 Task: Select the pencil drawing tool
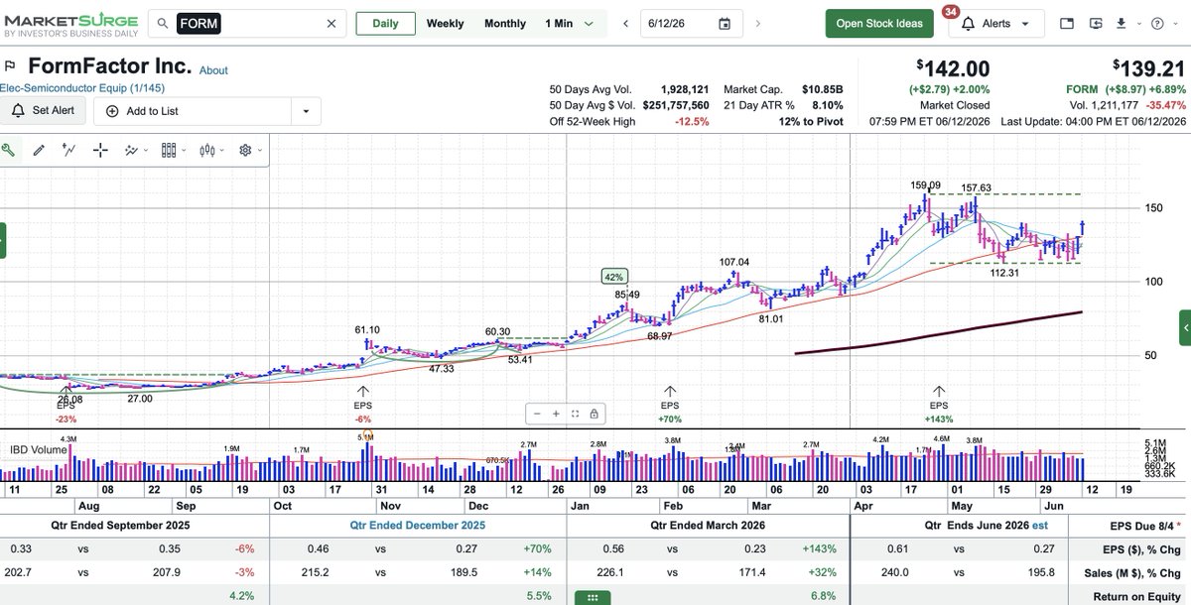(x=39, y=151)
